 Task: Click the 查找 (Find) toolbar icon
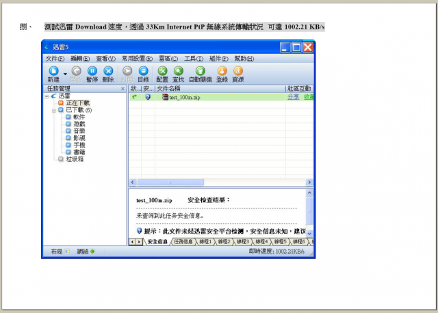coord(179,74)
